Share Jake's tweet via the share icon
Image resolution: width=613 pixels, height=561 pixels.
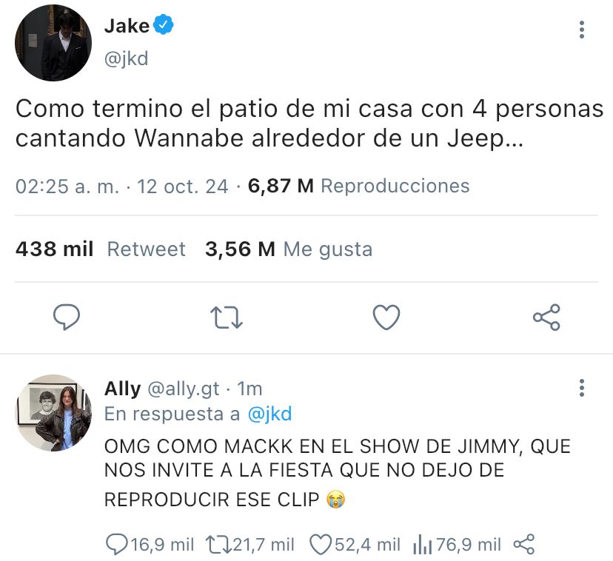[546, 317]
